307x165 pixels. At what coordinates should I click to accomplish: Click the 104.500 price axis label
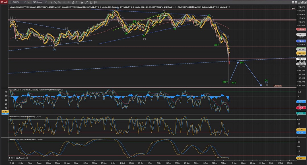tap(302, 85)
